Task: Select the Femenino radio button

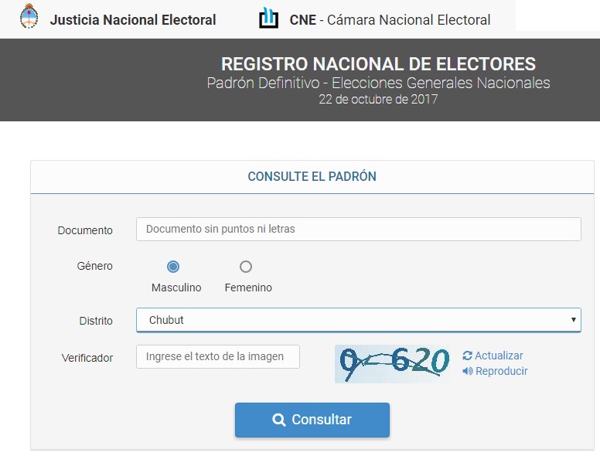Action: pyautogui.click(x=246, y=267)
